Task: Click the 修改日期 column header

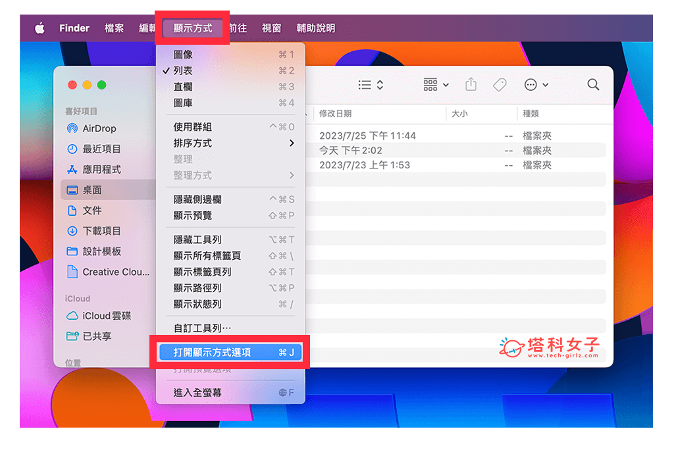Action: coord(336,113)
